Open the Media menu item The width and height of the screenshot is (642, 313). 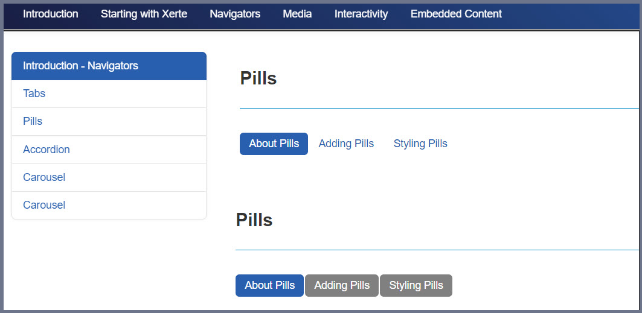tap(297, 14)
